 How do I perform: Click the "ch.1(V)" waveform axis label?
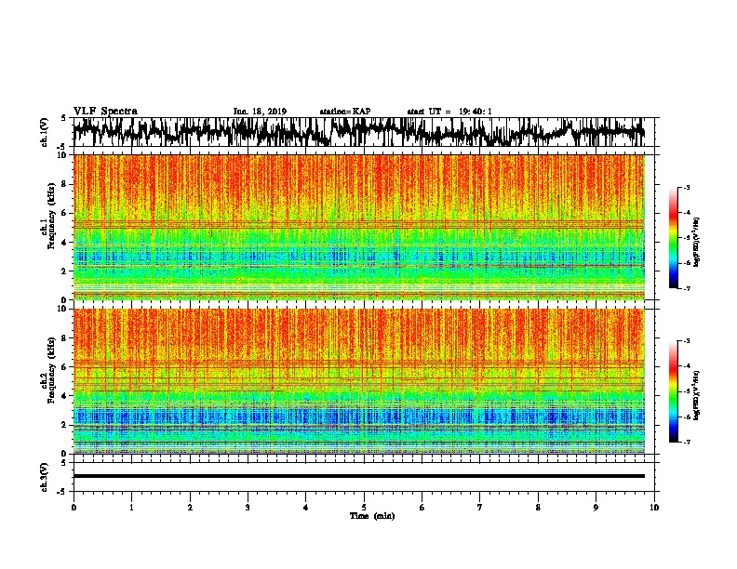[x=45, y=132]
